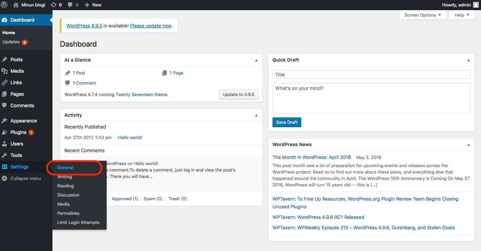
Task: Click the admin user avatar
Action: pos(476,5)
